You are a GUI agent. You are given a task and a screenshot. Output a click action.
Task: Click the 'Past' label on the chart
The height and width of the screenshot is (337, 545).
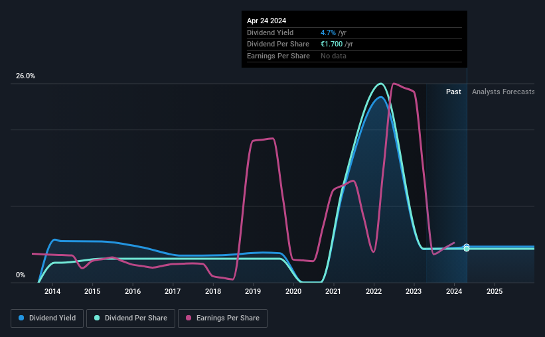pyautogui.click(x=453, y=92)
